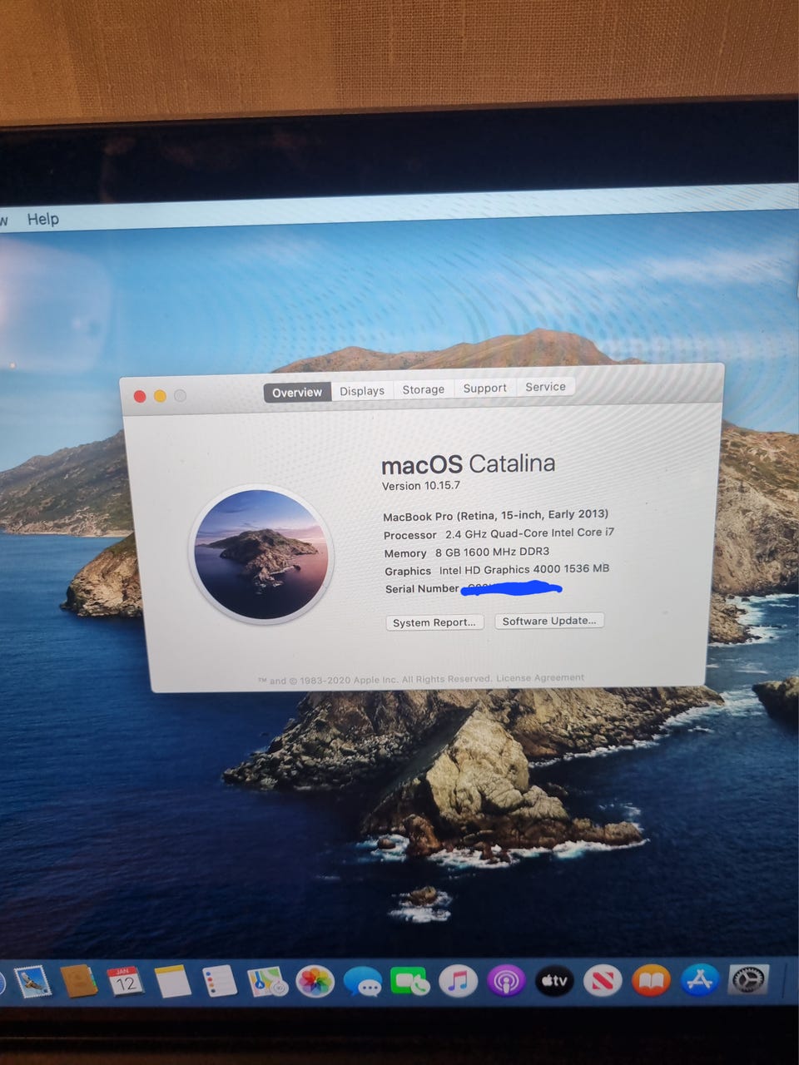
Task: Open the News app in the Dock
Action: 603,982
